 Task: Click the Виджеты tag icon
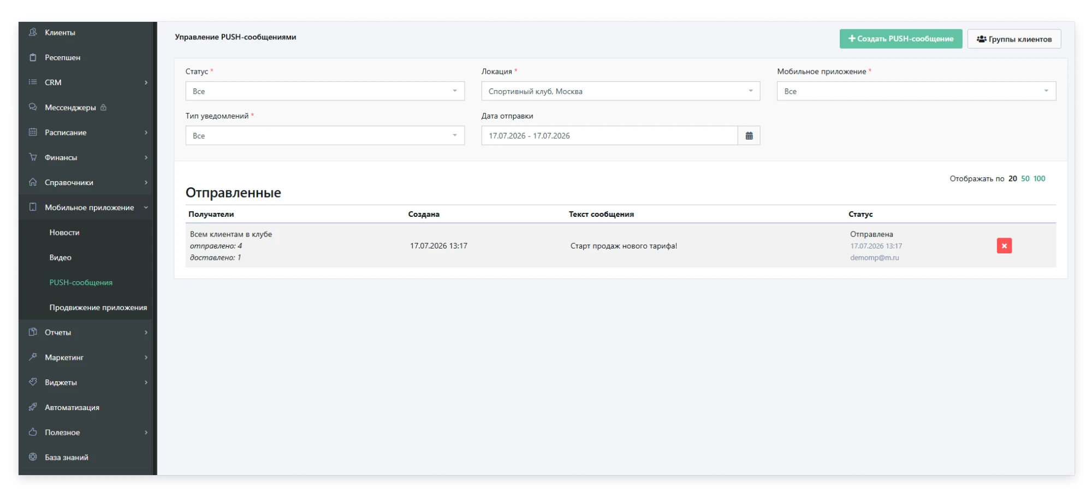tap(33, 382)
